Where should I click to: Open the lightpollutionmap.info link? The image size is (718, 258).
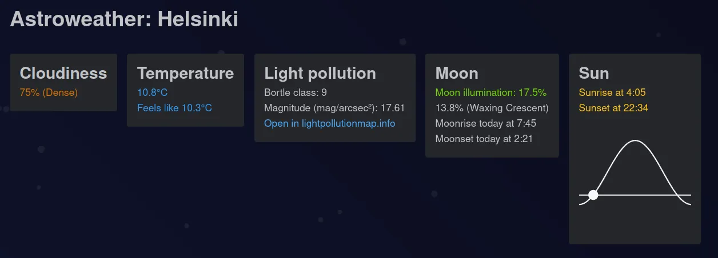(329, 123)
